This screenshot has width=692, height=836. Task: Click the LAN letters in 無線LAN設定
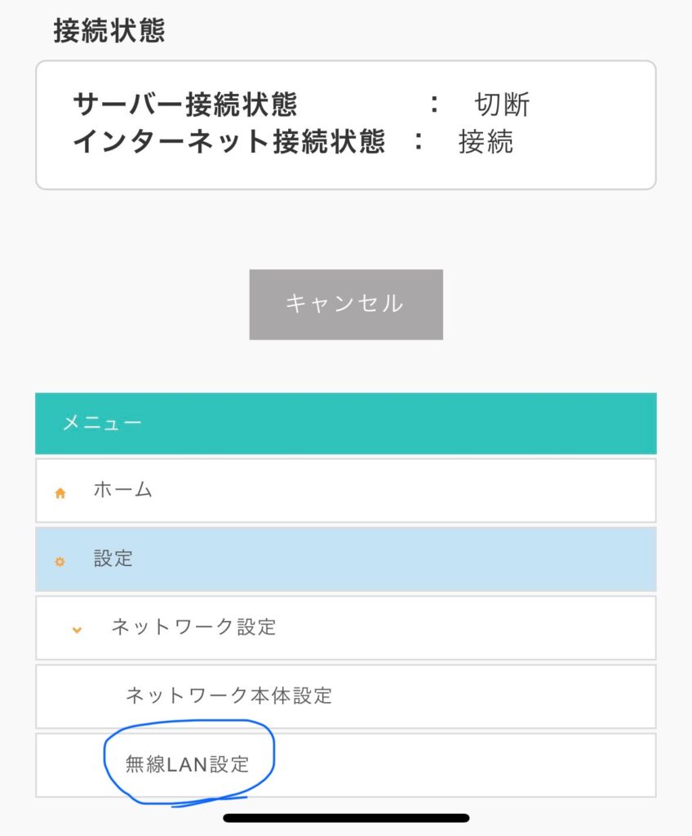[x=186, y=764]
